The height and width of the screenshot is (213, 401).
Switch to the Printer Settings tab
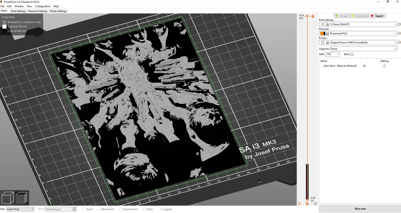click(x=58, y=11)
